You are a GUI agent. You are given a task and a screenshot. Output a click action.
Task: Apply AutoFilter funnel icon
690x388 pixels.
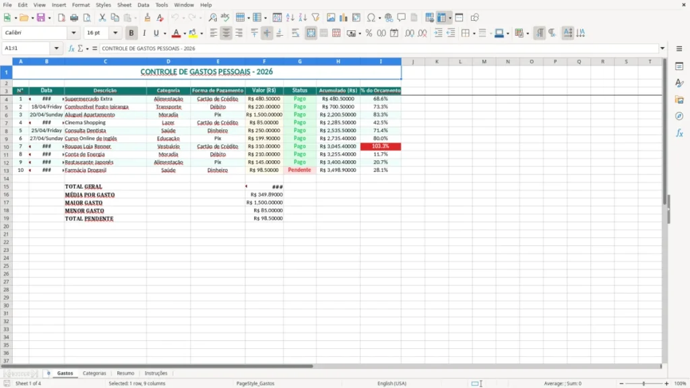click(x=315, y=18)
